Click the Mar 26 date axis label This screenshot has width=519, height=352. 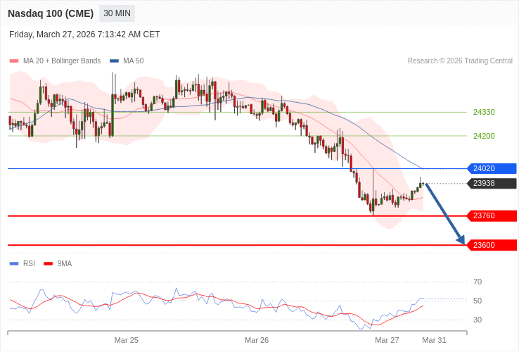(257, 341)
